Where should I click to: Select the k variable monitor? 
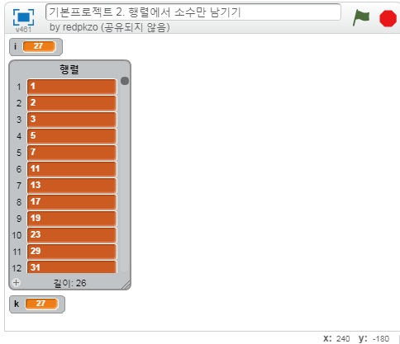[x=37, y=304]
